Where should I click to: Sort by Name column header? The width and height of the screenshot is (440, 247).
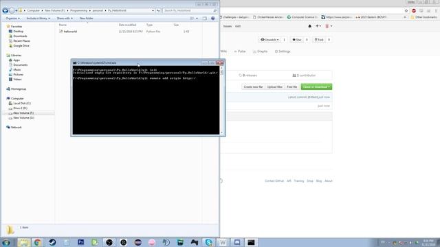(63, 25)
